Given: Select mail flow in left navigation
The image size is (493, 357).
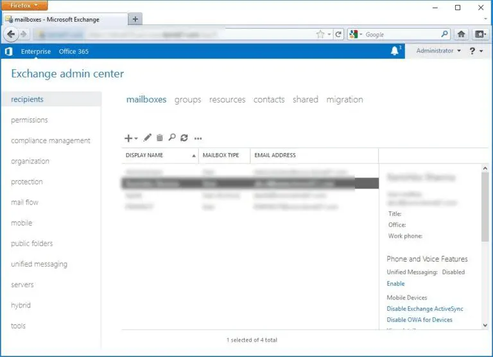Looking at the screenshot, I should (x=24, y=203).
